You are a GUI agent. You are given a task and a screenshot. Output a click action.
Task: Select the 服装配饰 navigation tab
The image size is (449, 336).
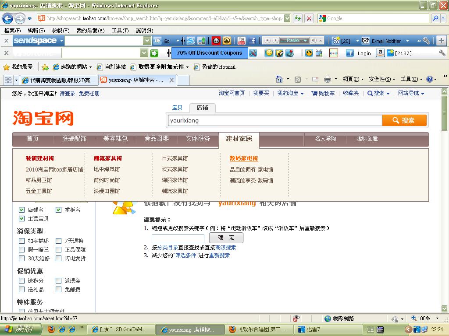tap(74, 139)
